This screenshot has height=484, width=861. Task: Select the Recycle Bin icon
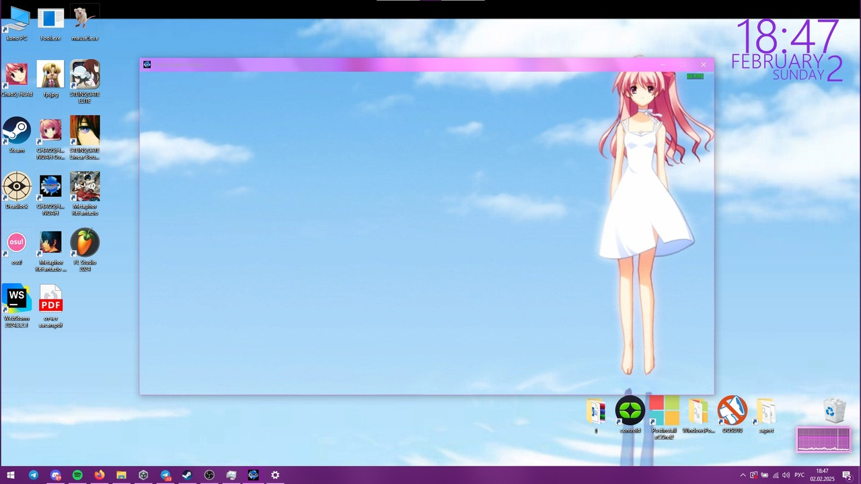pyautogui.click(x=834, y=411)
